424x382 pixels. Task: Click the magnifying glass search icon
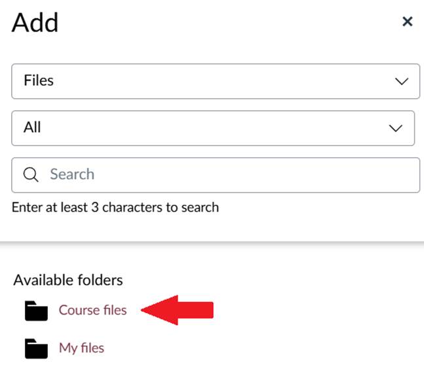click(31, 174)
